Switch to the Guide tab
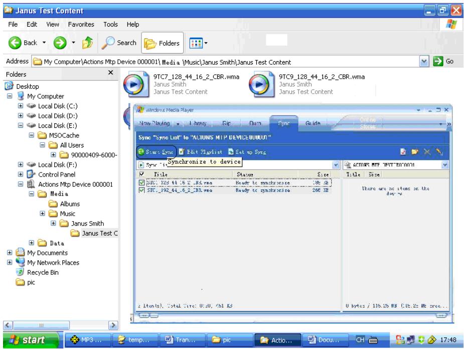This screenshot has width=464, height=349. 313,123
